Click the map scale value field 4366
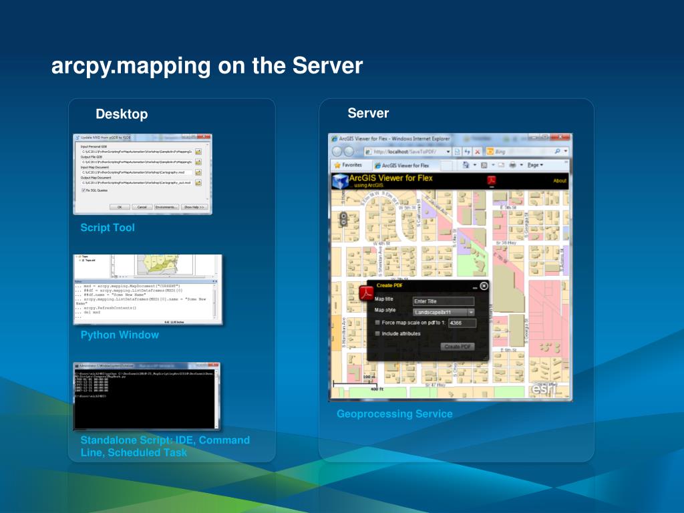The width and height of the screenshot is (684, 513). click(x=462, y=323)
